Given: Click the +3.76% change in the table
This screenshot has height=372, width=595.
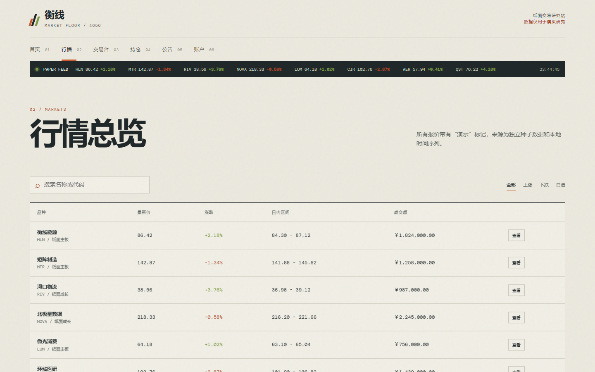Looking at the screenshot, I should pos(214,290).
